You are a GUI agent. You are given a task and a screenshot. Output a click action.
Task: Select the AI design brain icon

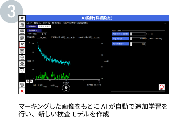(22, 45)
